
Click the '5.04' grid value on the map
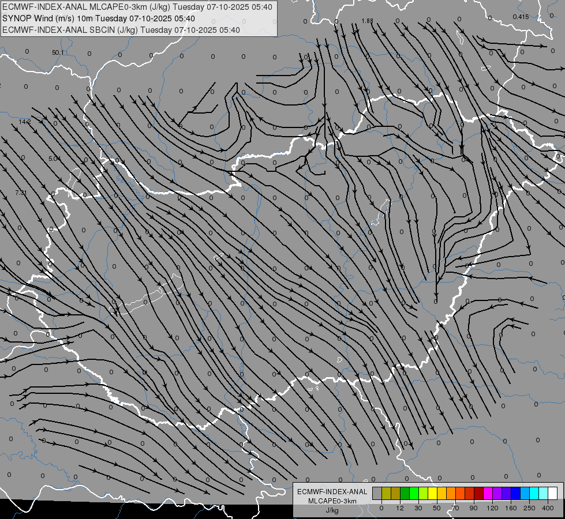(x=55, y=159)
